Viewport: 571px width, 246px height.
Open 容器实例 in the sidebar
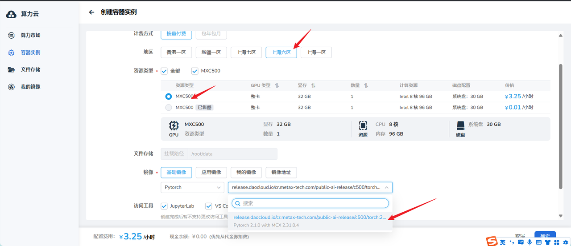point(30,52)
